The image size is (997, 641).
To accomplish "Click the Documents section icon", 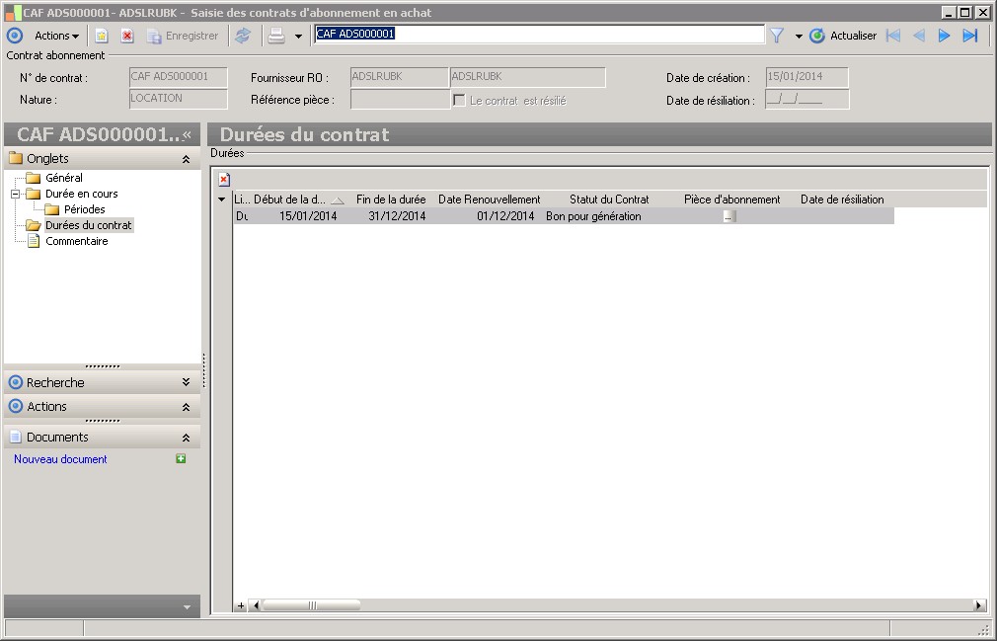I will tap(15, 437).
